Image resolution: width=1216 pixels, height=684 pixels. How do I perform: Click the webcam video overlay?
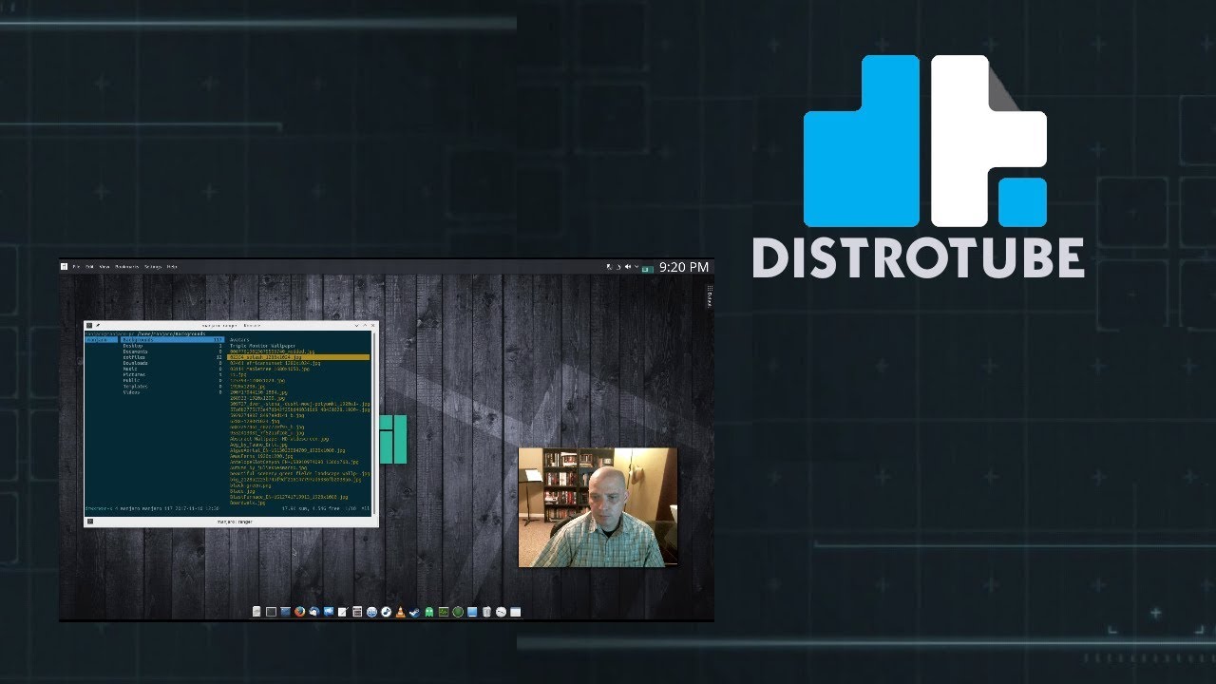(x=598, y=507)
